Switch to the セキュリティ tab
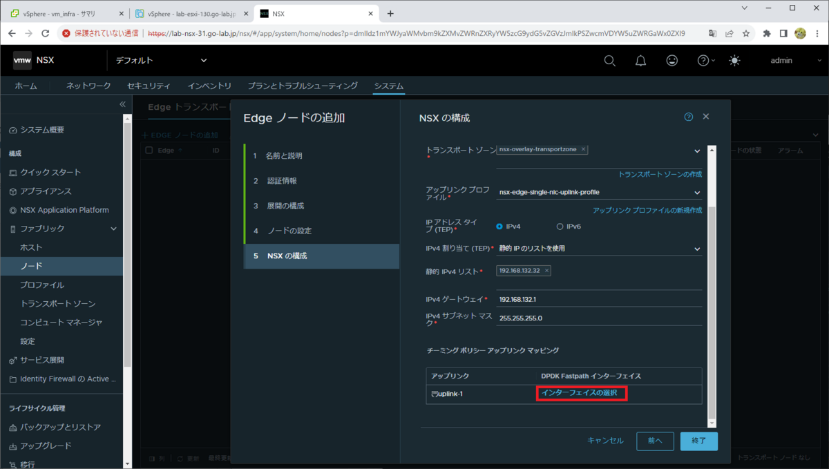This screenshot has width=829, height=469. click(x=149, y=86)
